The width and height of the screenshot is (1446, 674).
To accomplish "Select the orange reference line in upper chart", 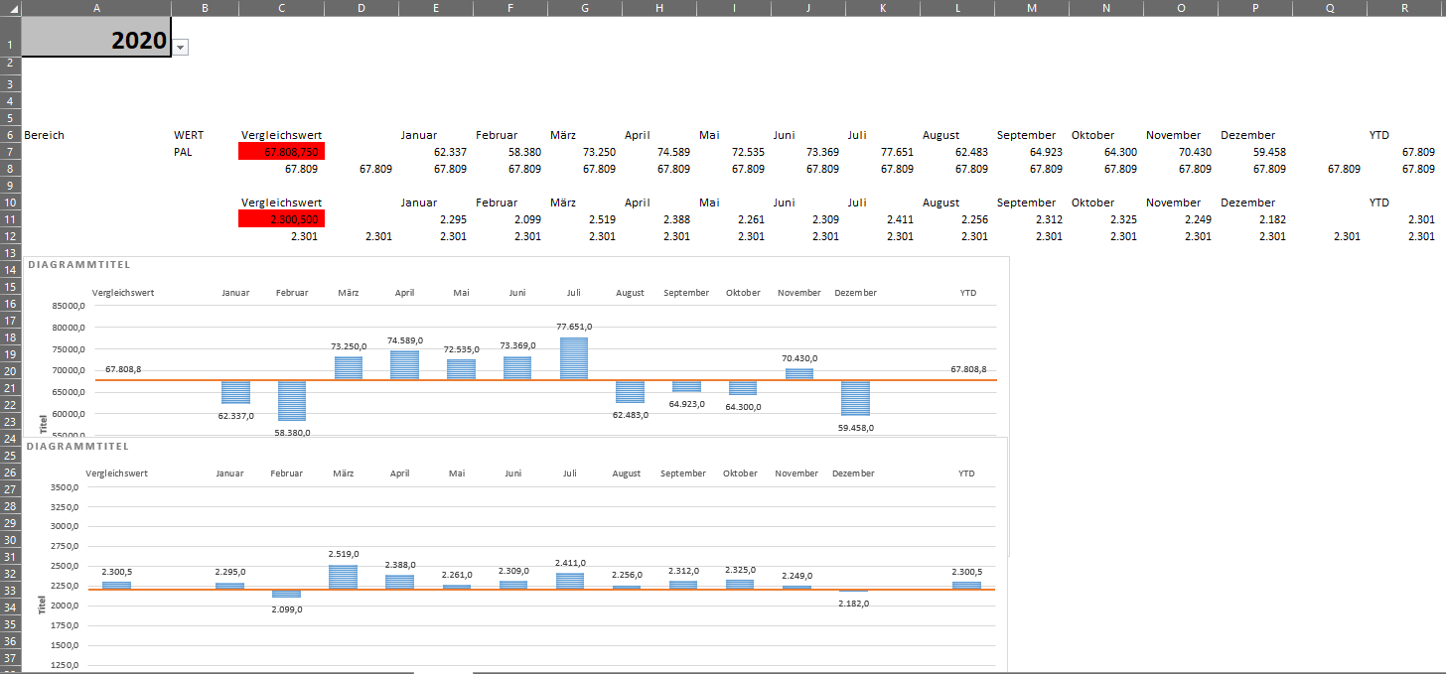I will [x=546, y=380].
